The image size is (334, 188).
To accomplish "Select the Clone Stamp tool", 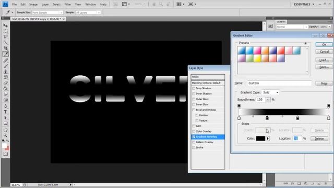I will [6, 72].
